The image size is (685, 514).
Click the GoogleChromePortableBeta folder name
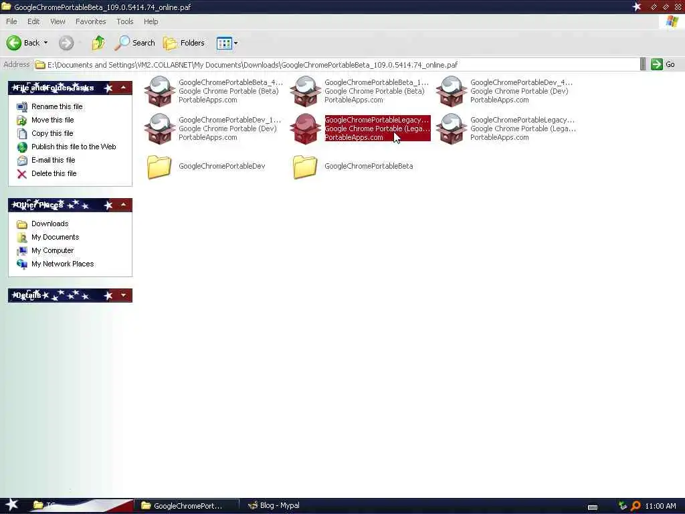click(369, 166)
